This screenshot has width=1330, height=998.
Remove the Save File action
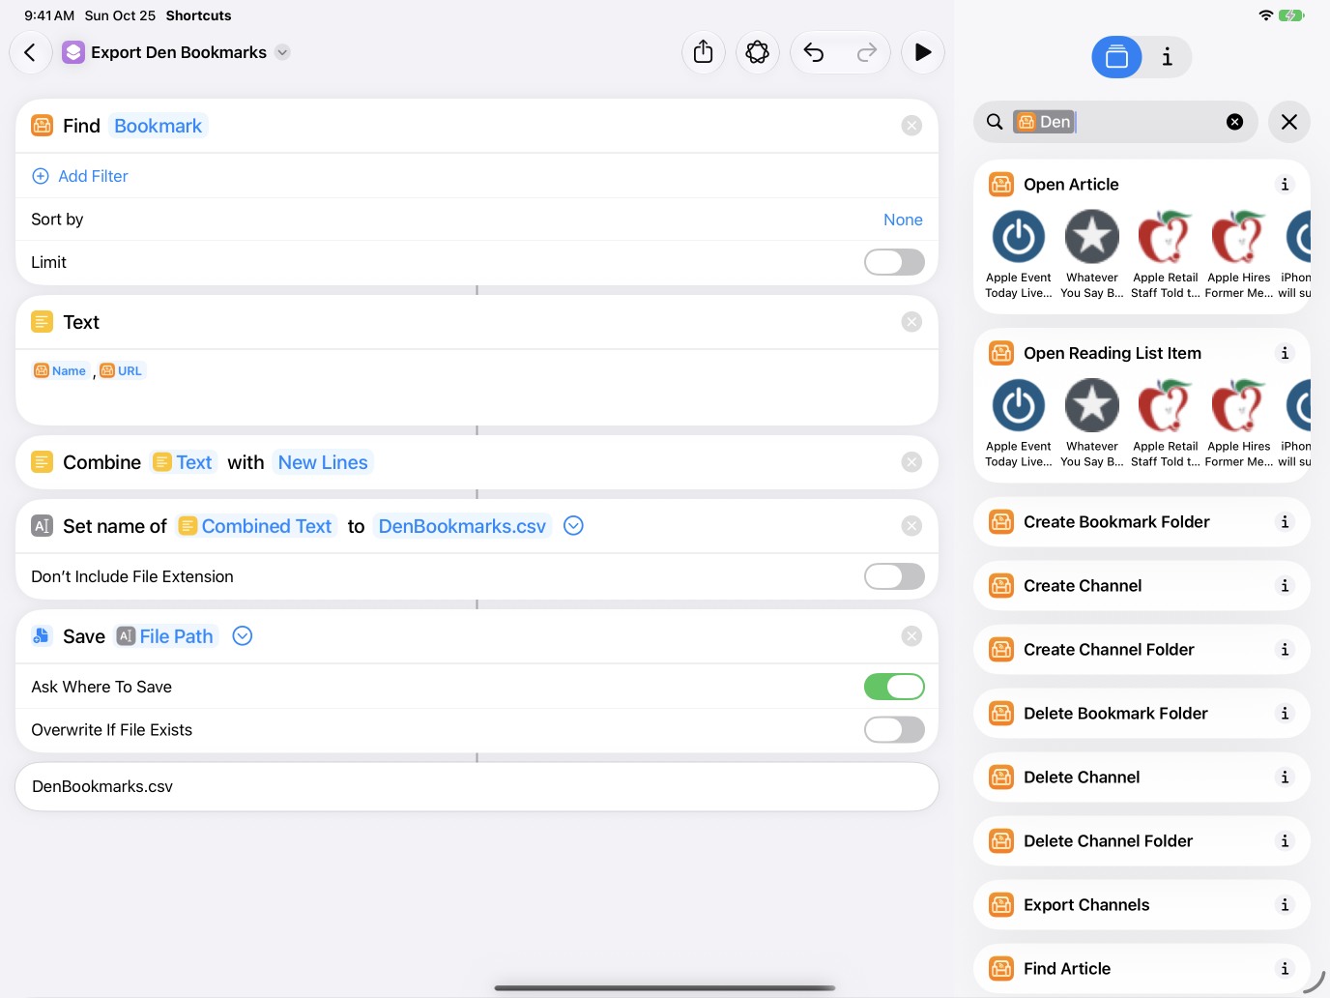[x=911, y=636]
